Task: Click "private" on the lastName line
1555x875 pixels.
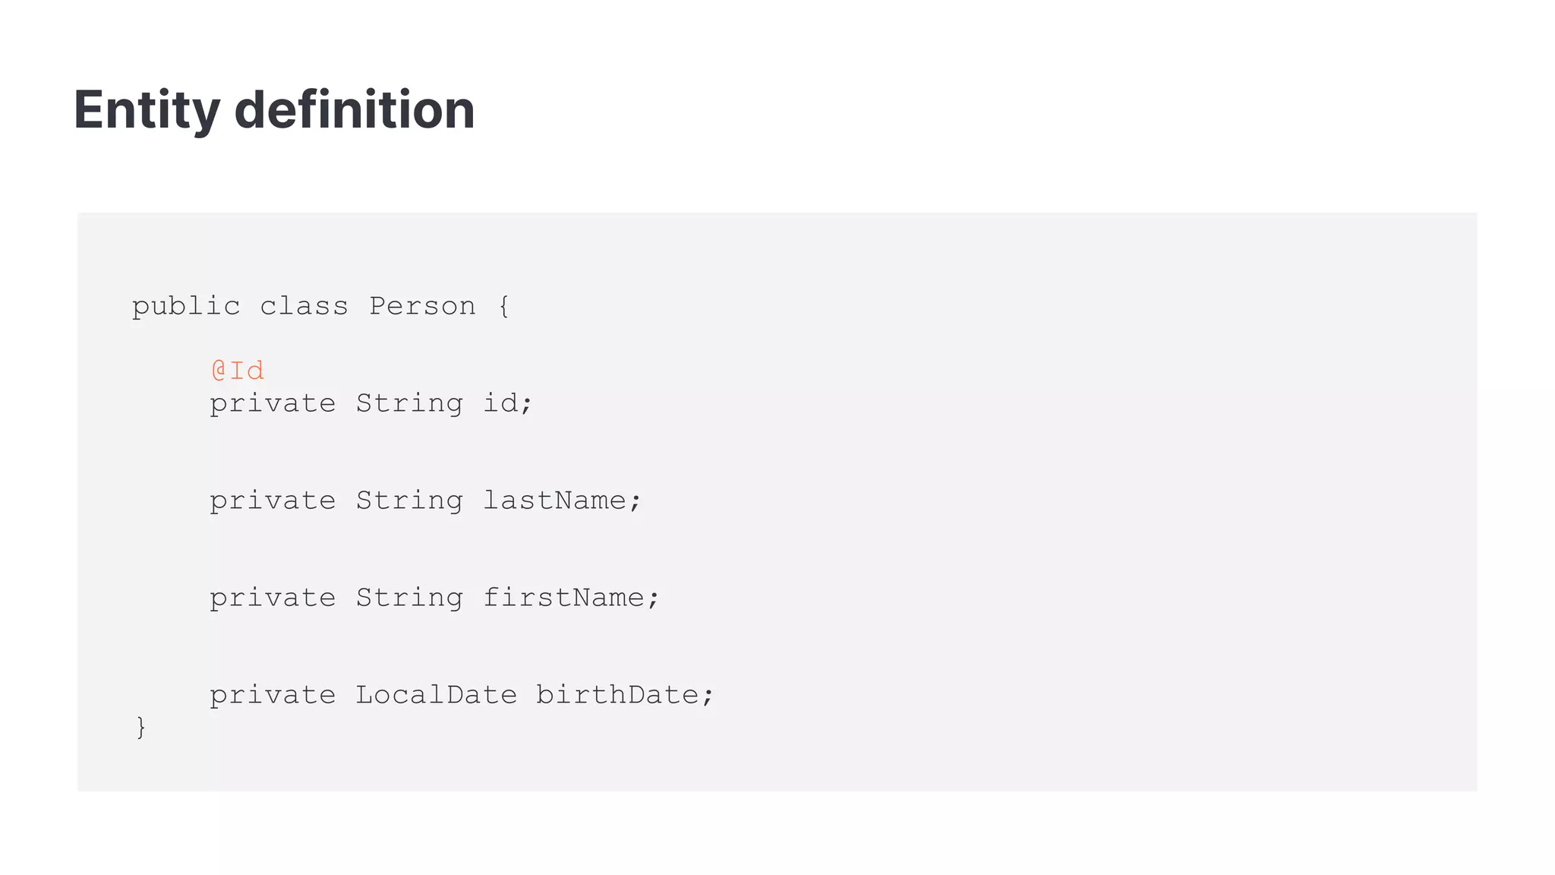Action: pyautogui.click(x=273, y=501)
